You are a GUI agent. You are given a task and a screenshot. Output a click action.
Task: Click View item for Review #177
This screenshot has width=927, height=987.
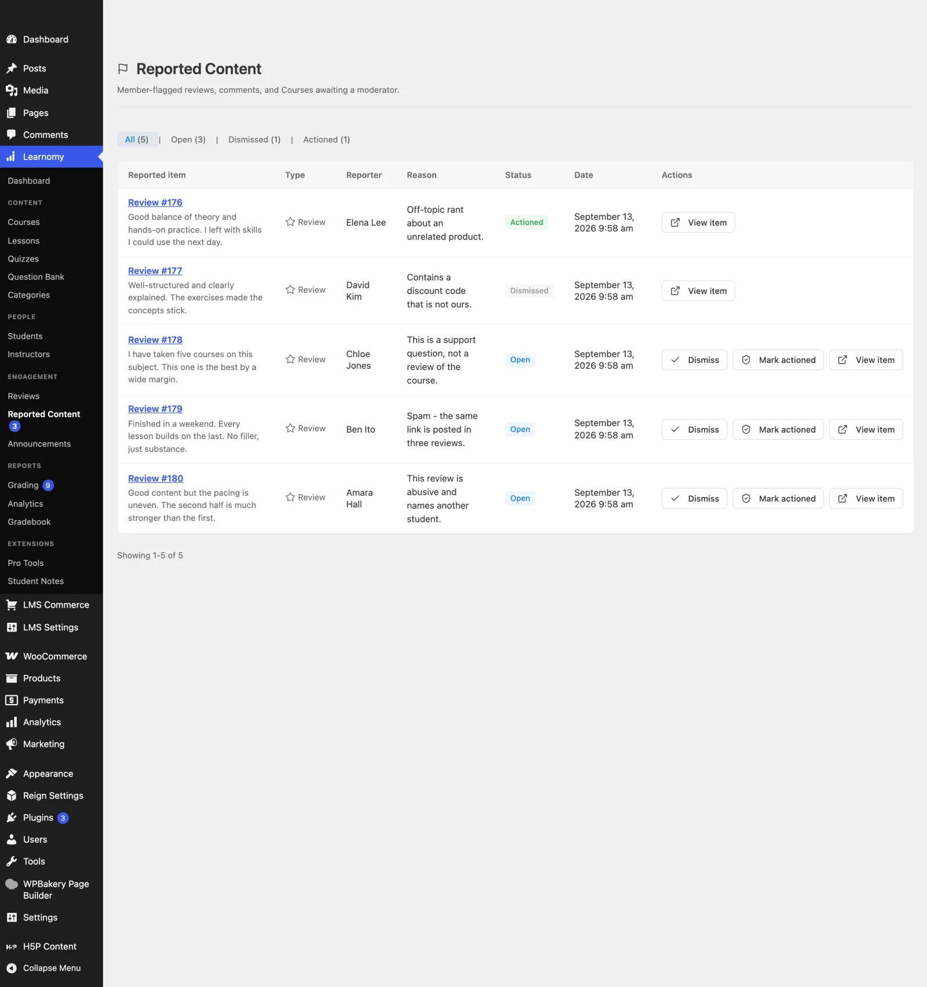(x=698, y=291)
